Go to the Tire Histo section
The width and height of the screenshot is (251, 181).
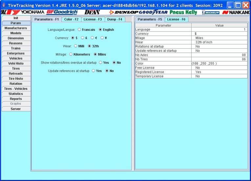(16, 79)
